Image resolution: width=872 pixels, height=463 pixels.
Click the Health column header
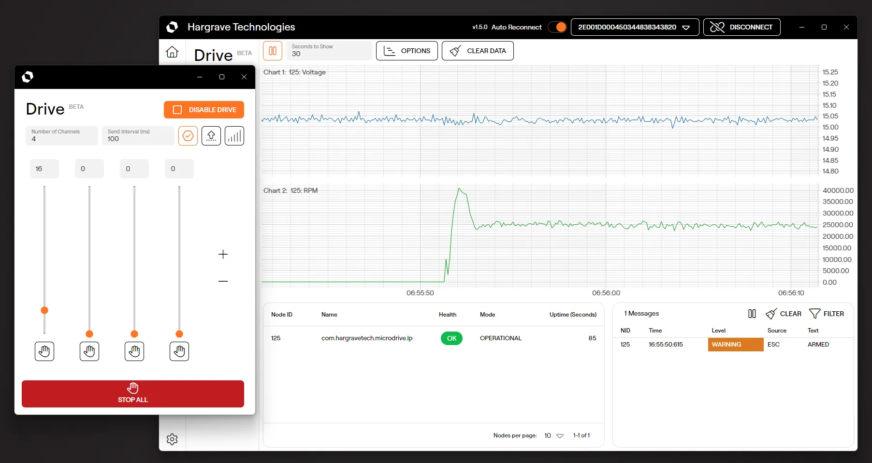(x=448, y=315)
